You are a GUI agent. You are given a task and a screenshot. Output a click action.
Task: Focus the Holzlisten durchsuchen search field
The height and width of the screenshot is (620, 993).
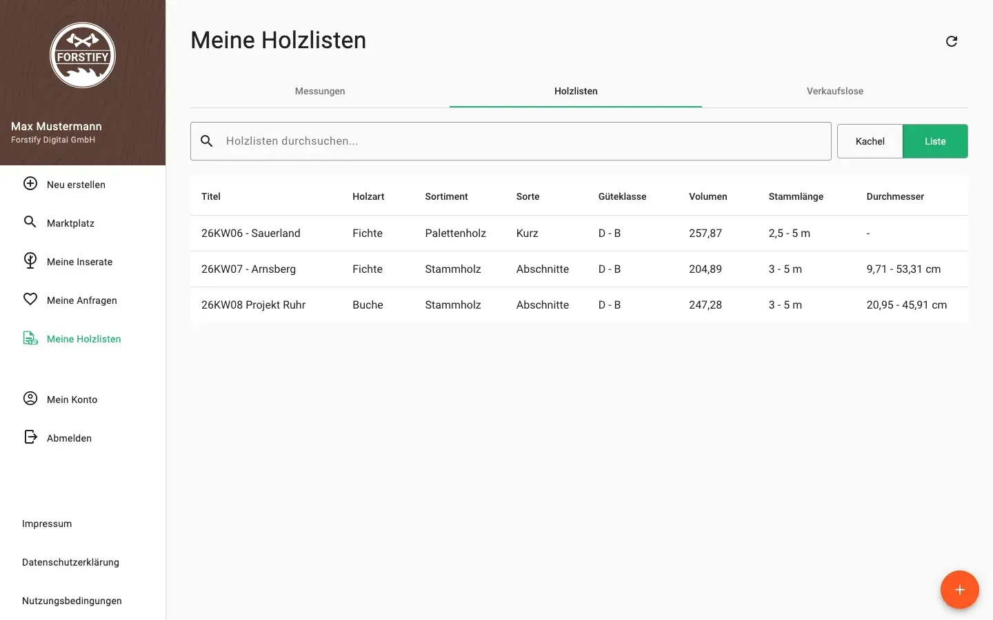pos(511,141)
